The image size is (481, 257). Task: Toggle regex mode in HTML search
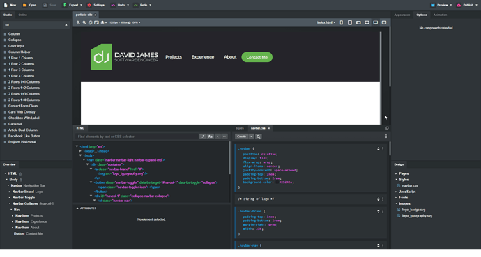tap(203, 137)
